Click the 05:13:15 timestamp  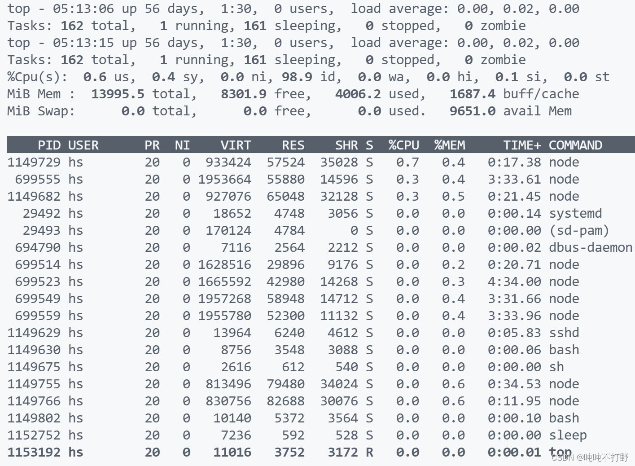(x=83, y=43)
